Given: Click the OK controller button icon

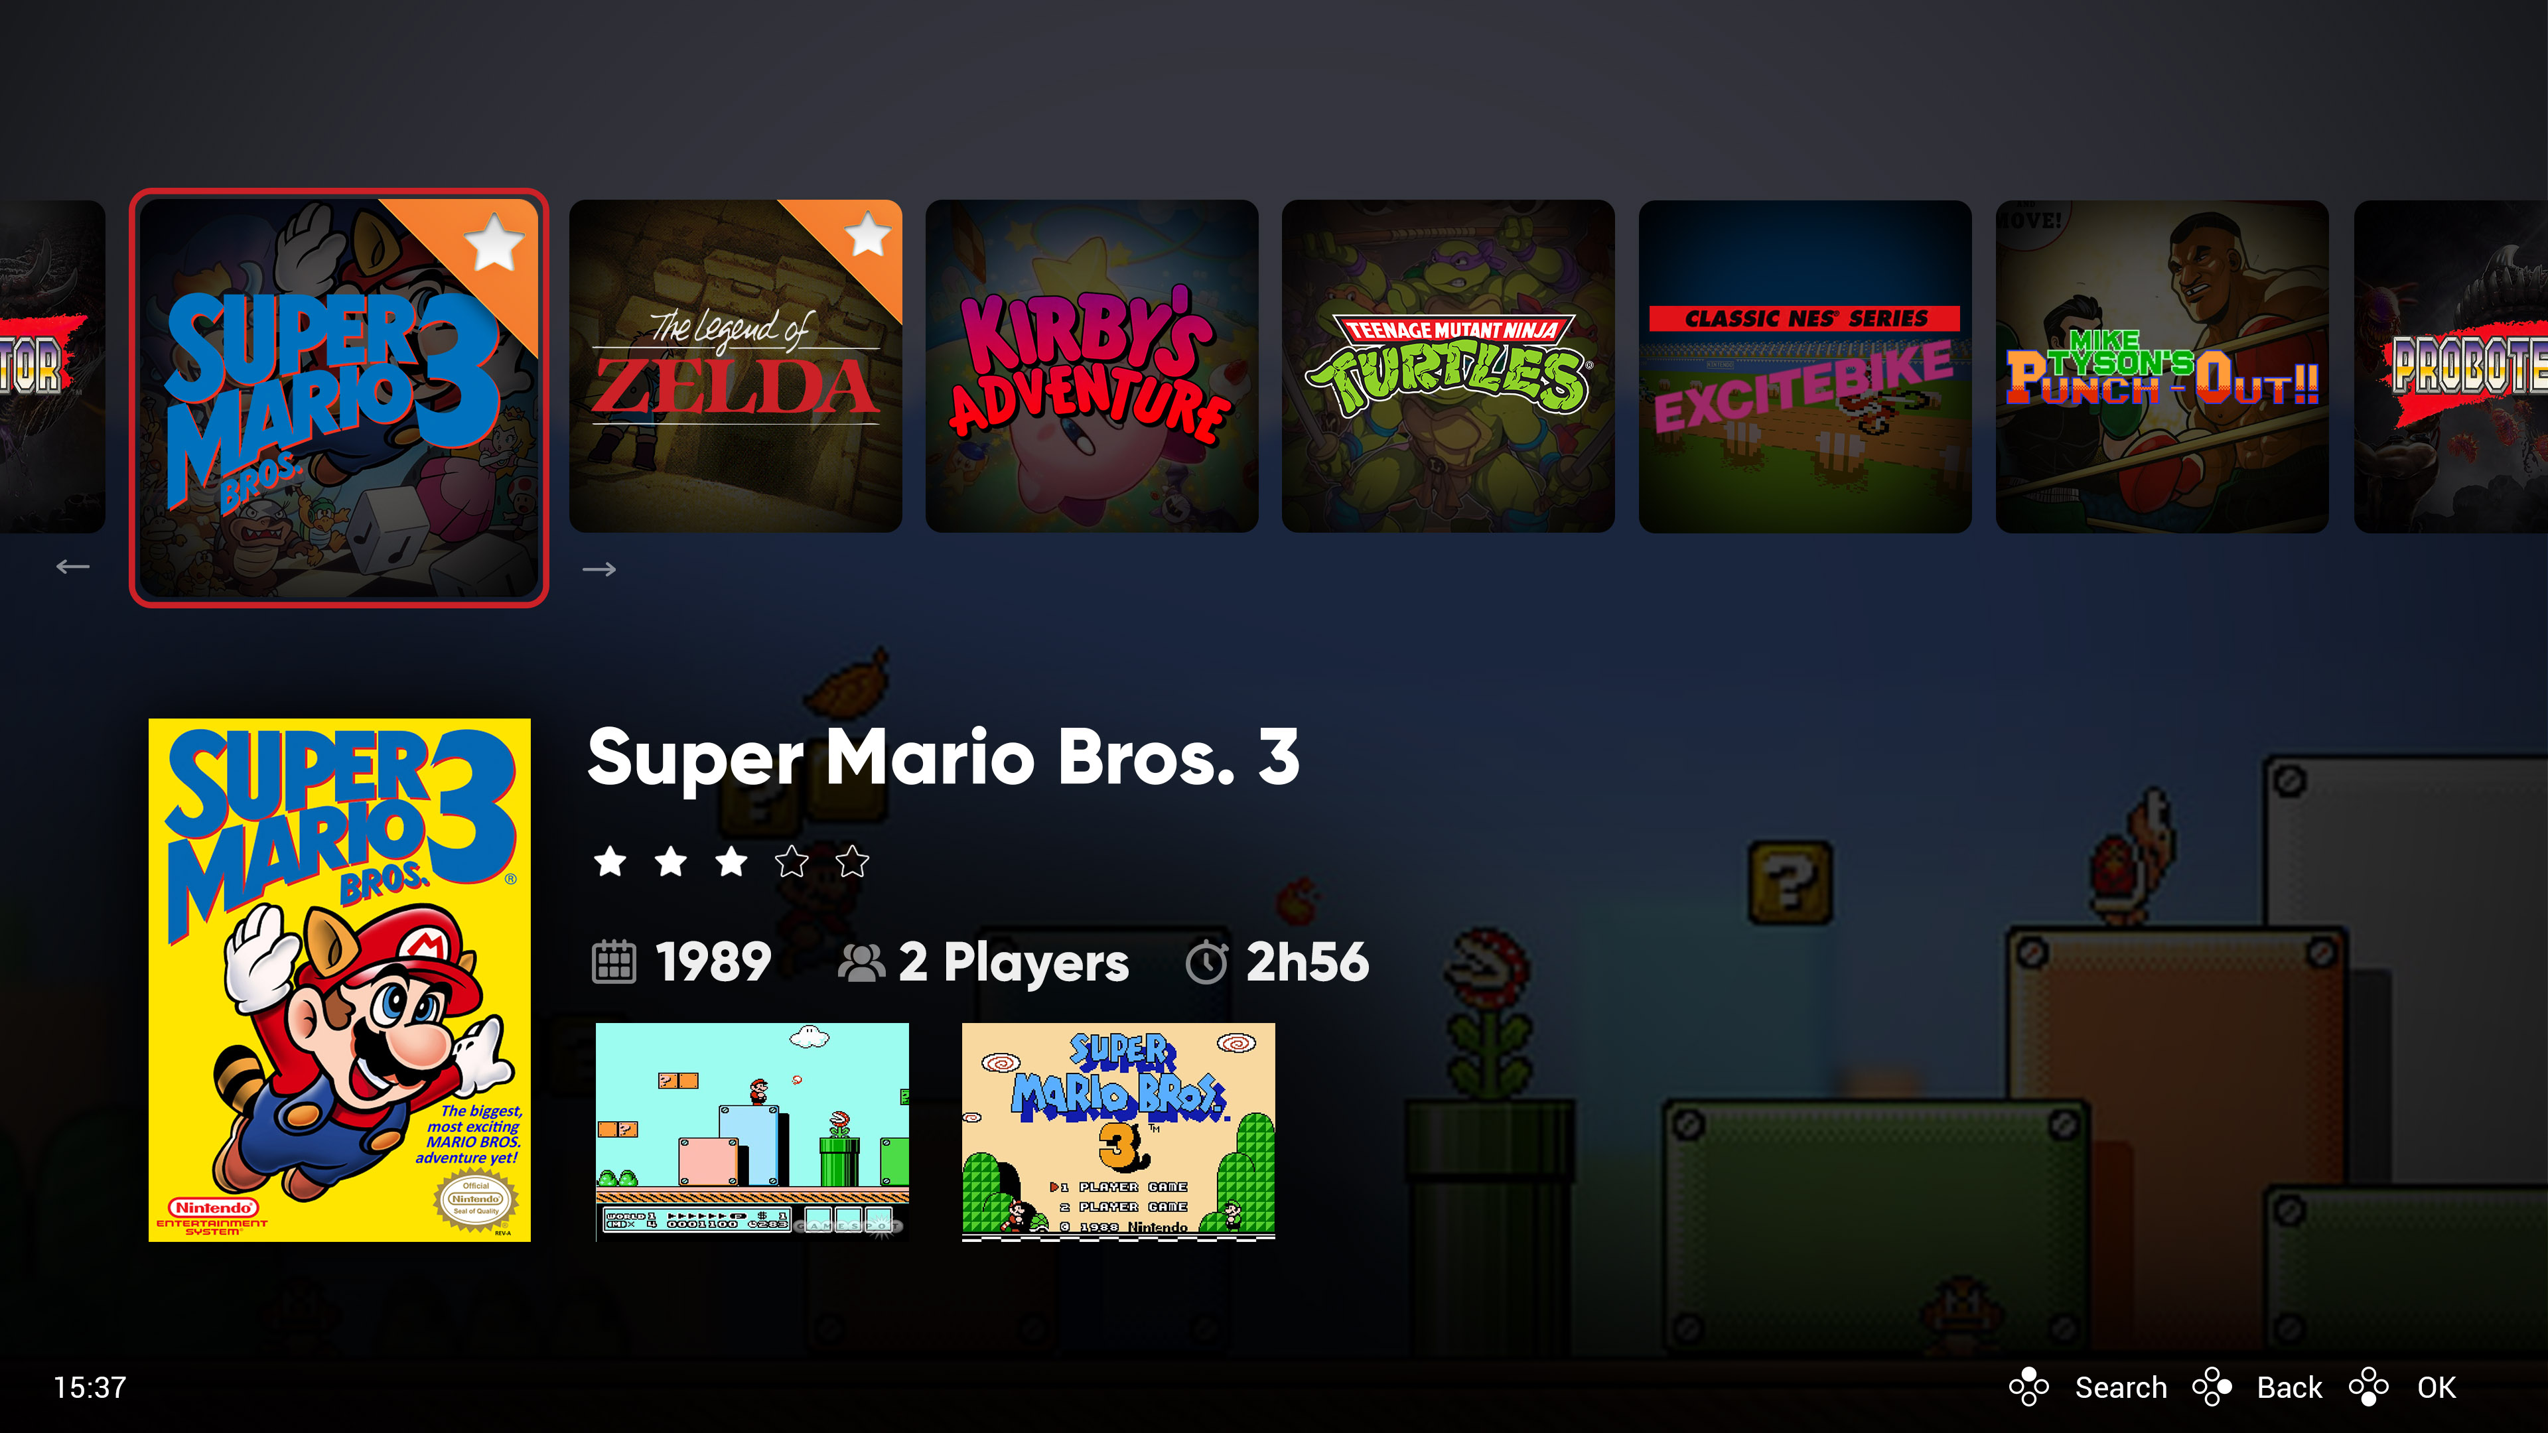Looking at the screenshot, I should click(x=2369, y=1387).
